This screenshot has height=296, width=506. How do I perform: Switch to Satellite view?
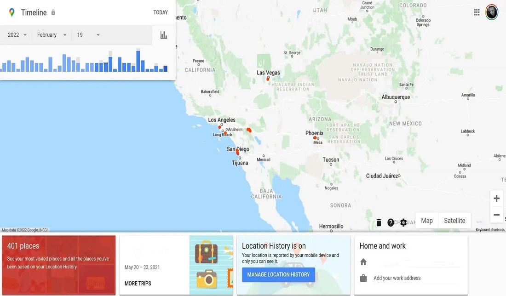click(x=454, y=221)
